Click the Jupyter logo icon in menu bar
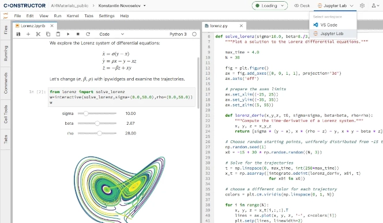383x223 pixels. (5, 16)
